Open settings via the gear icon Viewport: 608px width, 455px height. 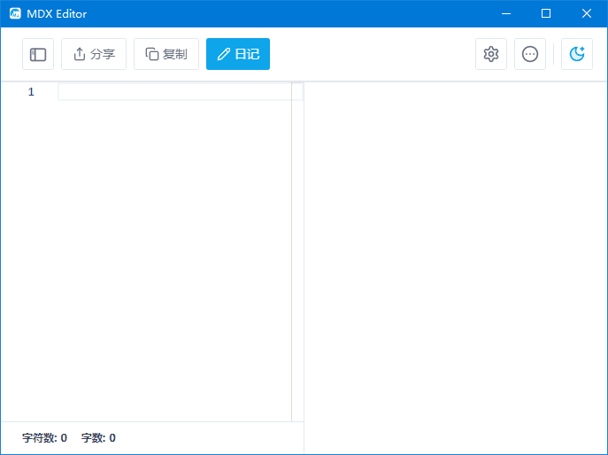click(x=491, y=54)
